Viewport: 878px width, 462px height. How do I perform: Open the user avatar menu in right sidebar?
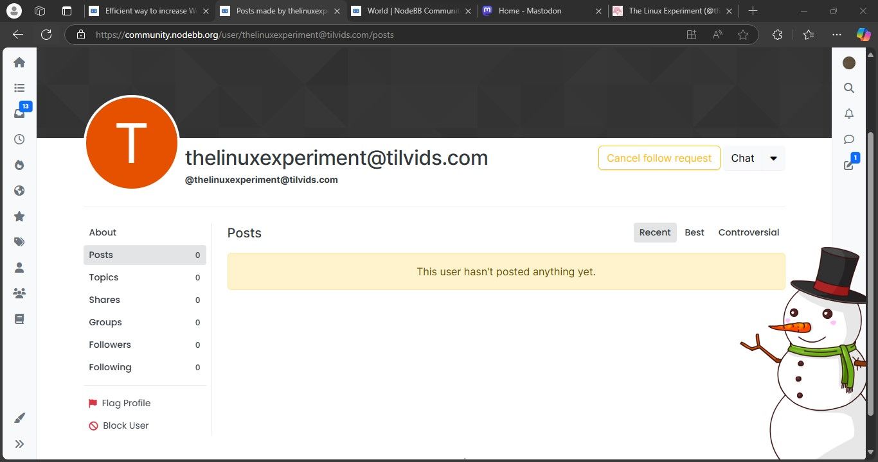pyautogui.click(x=849, y=62)
